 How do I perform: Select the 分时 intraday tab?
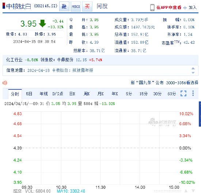click(15, 94)
